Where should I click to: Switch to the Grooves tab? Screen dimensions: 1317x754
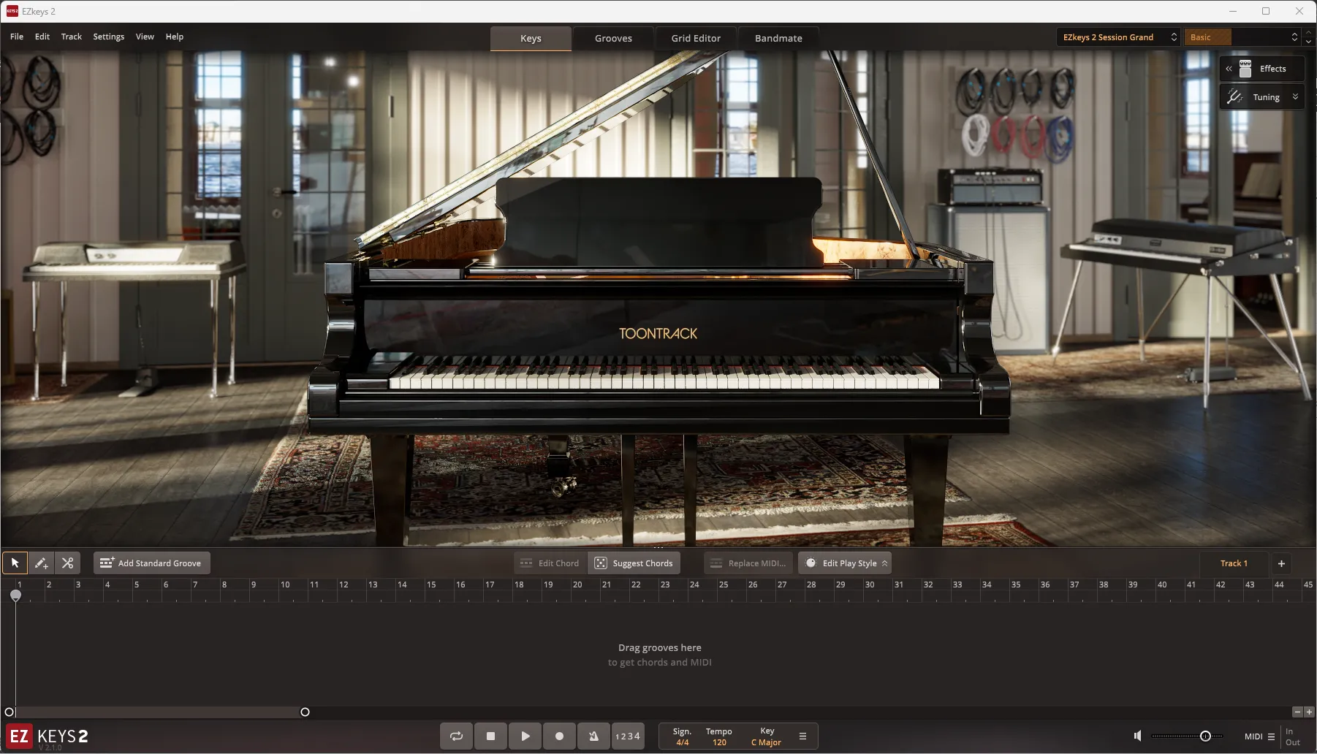[x=612, y=39]
